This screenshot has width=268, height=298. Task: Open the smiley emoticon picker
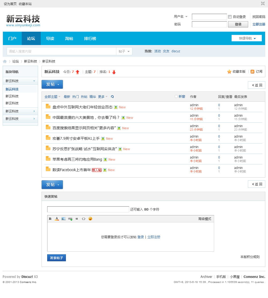[x=90, y=219]
